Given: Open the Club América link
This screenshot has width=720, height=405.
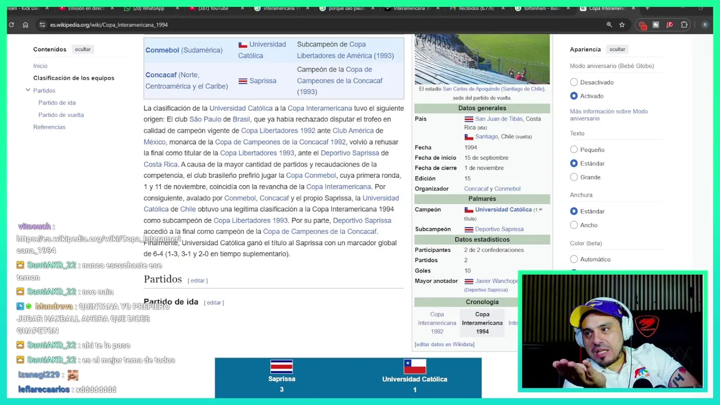Looking at the screenshot, I should [353, 130].
